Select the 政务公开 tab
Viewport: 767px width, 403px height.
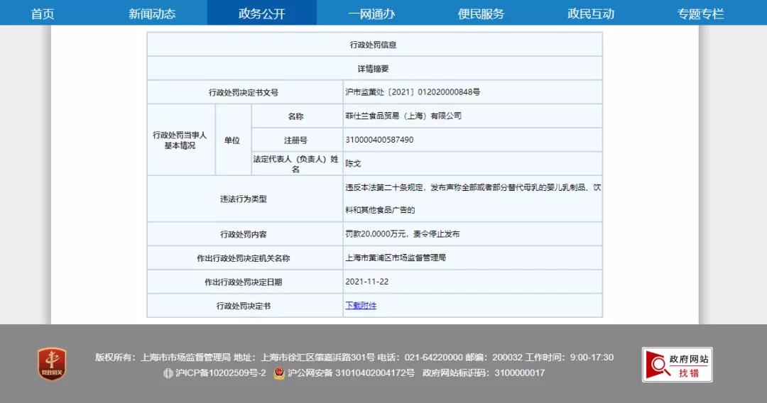coord(261,13)
